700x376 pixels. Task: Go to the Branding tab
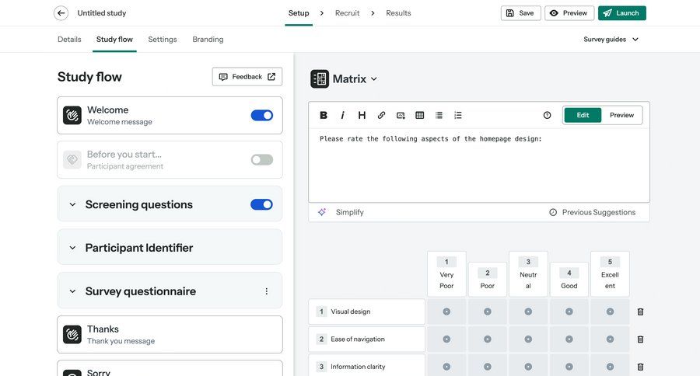tap(208, 40)
